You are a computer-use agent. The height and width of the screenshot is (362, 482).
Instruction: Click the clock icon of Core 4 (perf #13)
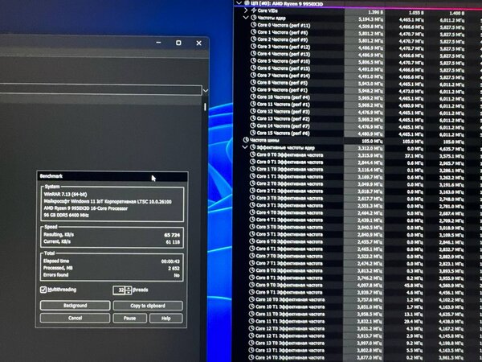coord(254,54)
